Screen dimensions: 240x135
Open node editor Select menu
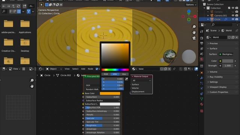[x=75, y=69]
